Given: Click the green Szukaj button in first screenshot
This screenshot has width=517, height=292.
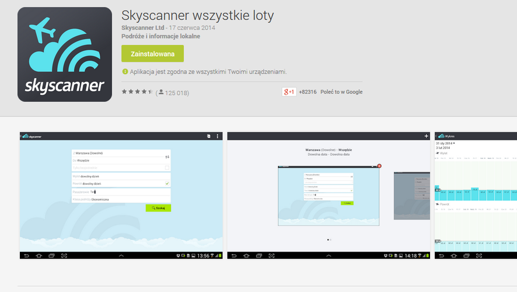Looking at the screenshot, I should pyautogui.click(x=158, y=208).
